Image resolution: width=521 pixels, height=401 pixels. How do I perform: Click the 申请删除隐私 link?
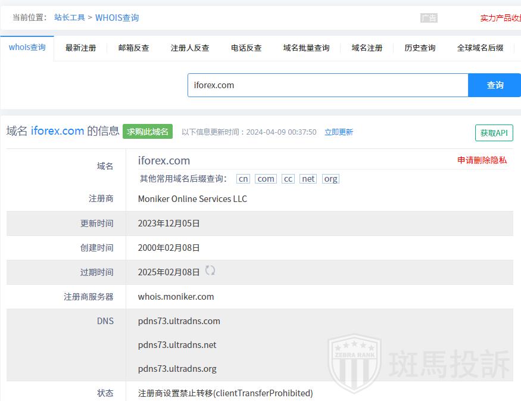(482, 160)
